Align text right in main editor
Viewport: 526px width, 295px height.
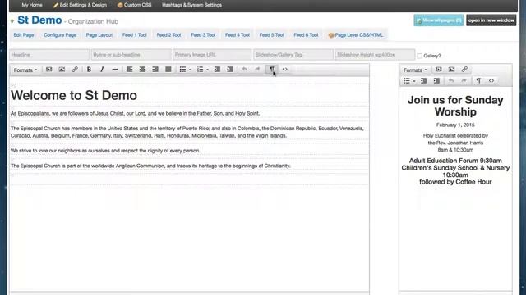click(x=155, y=70)
